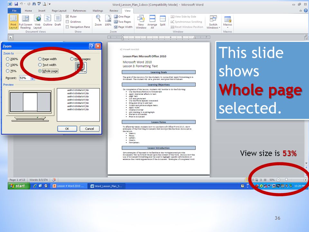
Task: Select the 75% zoom radio button
Action: pos(7,71)
